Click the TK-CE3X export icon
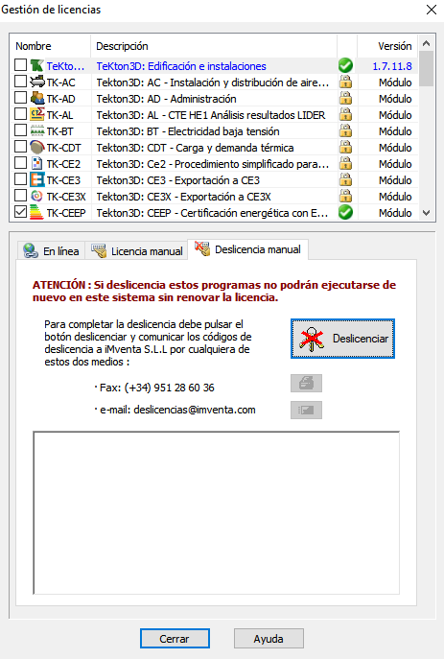 [x=37, y=196]
